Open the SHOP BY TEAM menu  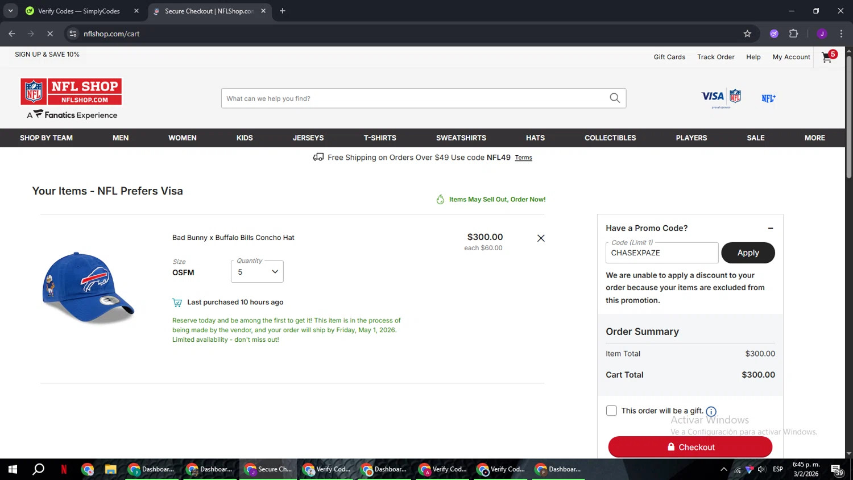(46, 138)
